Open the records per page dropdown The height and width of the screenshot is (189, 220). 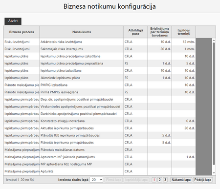[x=96, y=180]
